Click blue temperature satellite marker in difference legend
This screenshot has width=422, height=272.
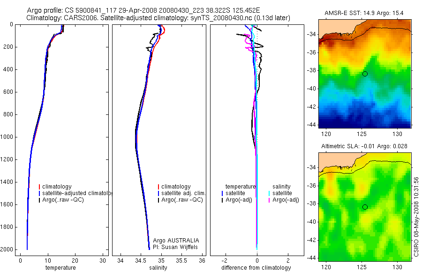(222, 193)
